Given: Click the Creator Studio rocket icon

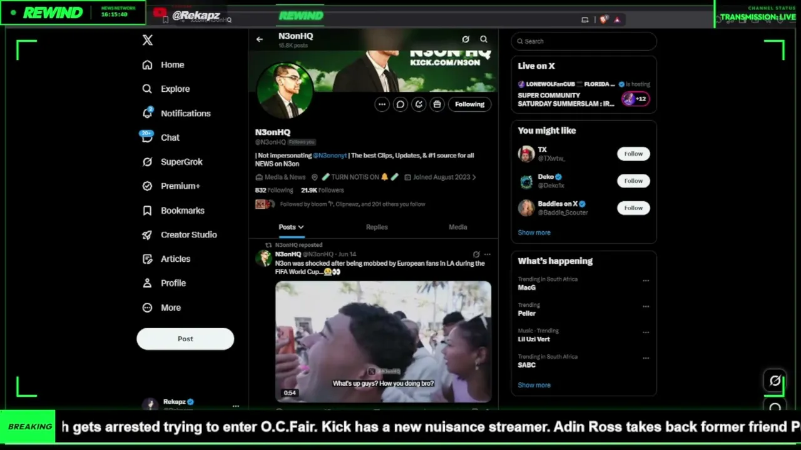Looking at the screenshot, I should click(x=147, y=235).
